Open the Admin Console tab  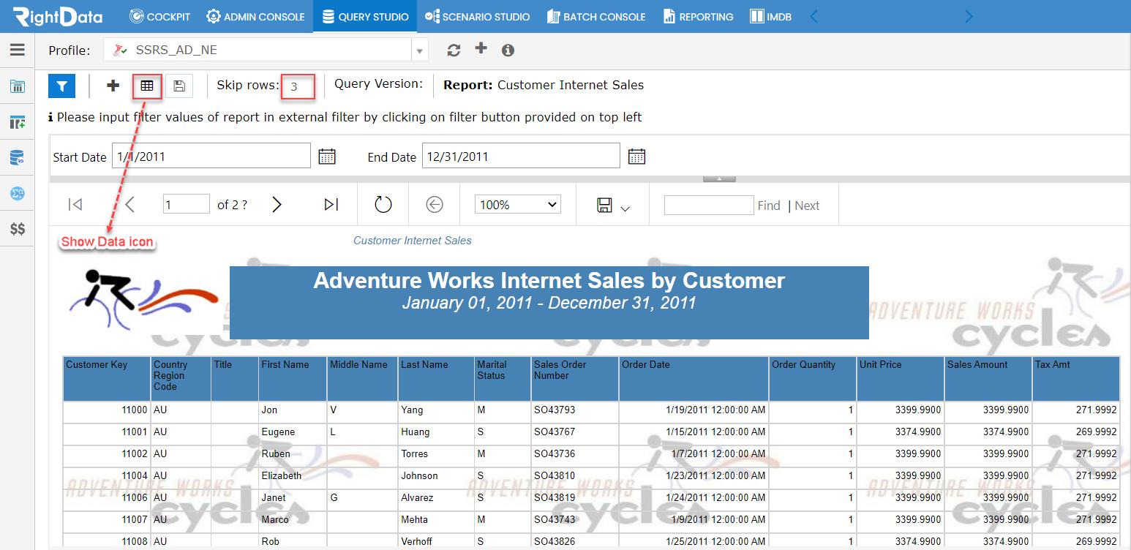tap(255, 16)
